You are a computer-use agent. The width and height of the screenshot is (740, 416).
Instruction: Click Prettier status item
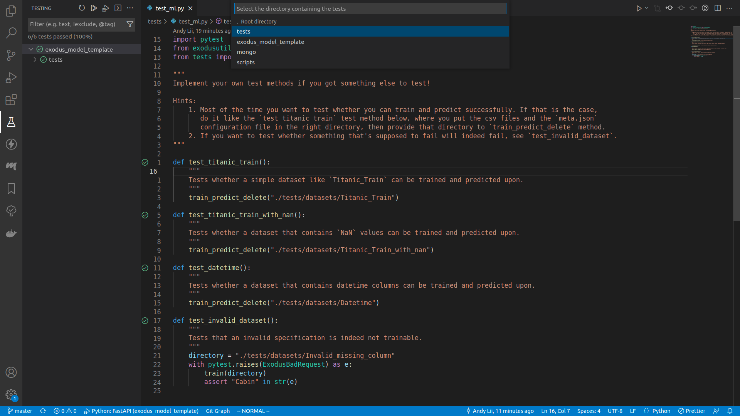tap(692, 411)
